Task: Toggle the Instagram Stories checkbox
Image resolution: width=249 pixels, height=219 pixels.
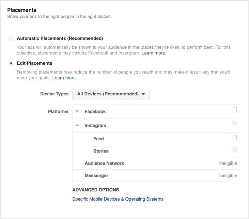Action: tap(234, 150)
